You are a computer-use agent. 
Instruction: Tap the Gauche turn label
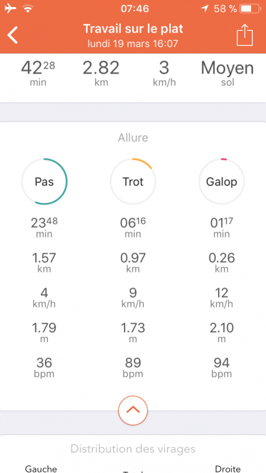coord(41,468)
